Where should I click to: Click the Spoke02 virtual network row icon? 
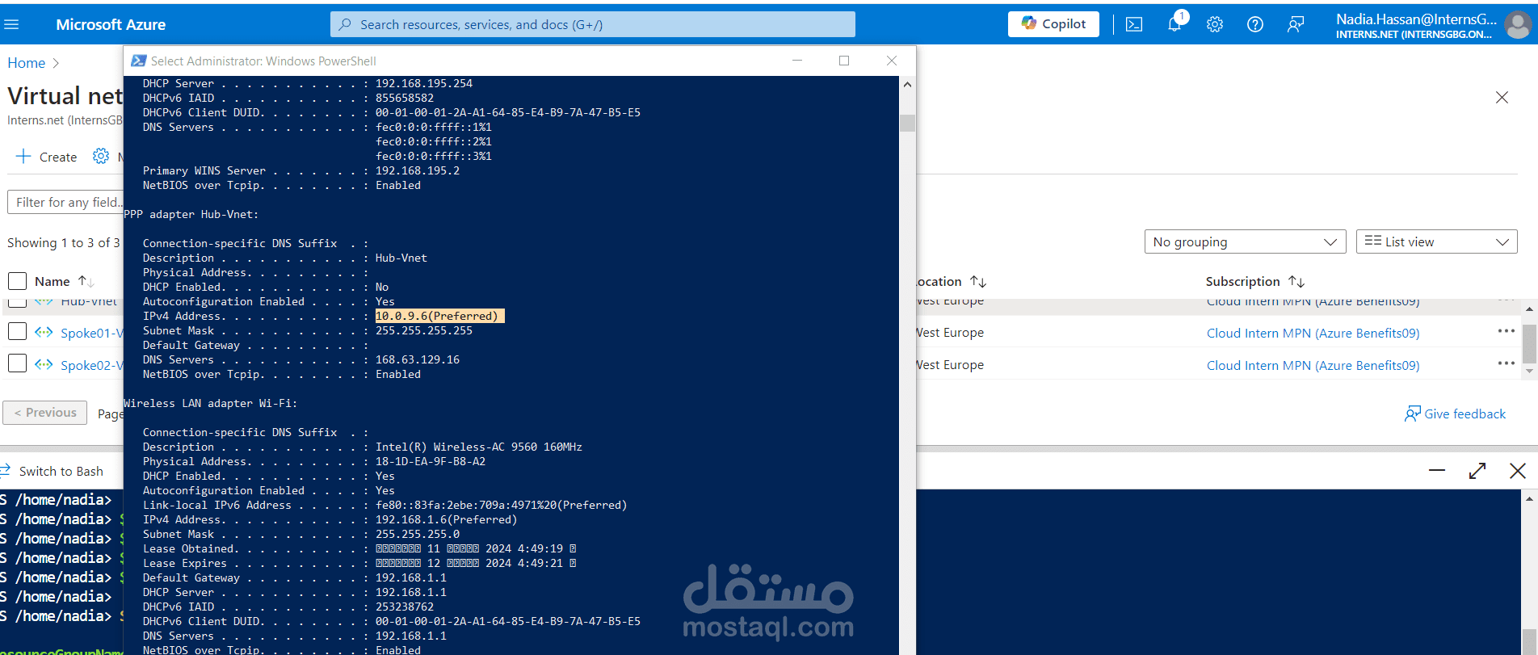click(44, 364)
